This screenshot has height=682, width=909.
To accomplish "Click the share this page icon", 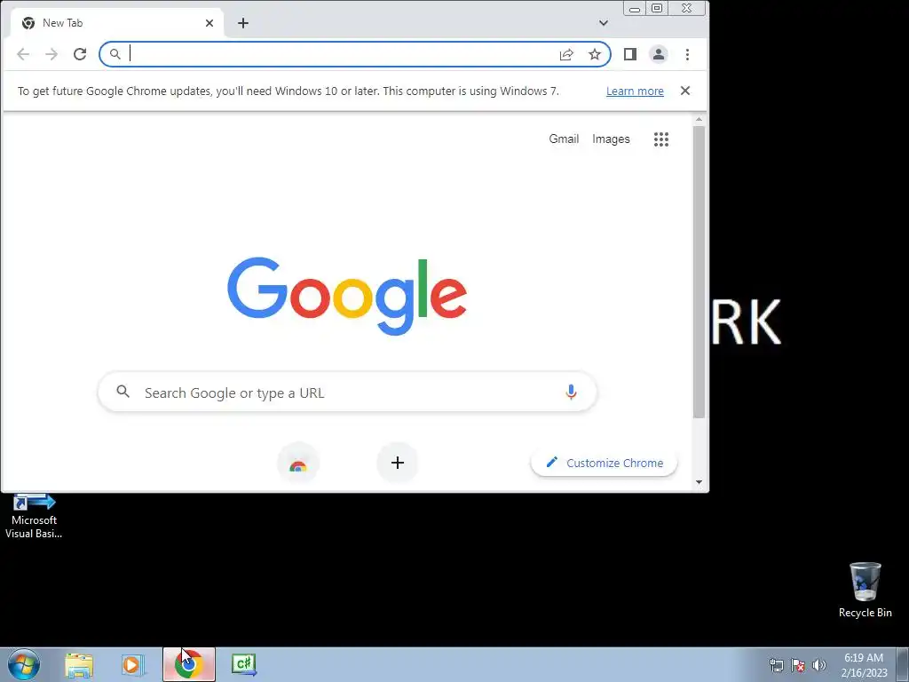I will click(x=566, y=54).
